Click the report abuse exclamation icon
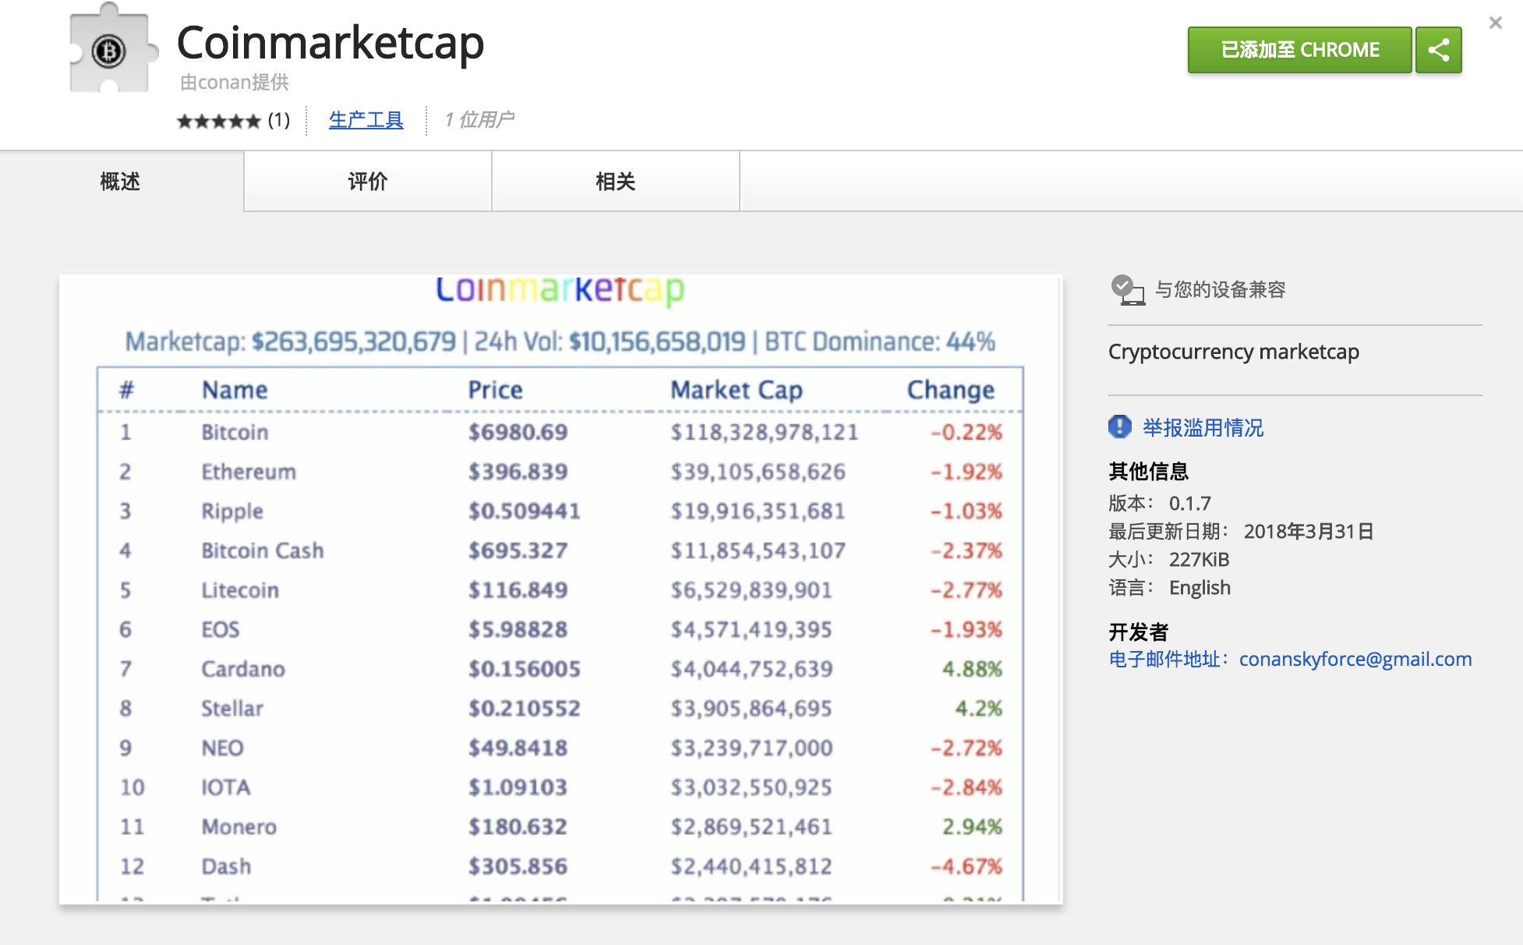 pyautogui.click(x=1119, y=426)
